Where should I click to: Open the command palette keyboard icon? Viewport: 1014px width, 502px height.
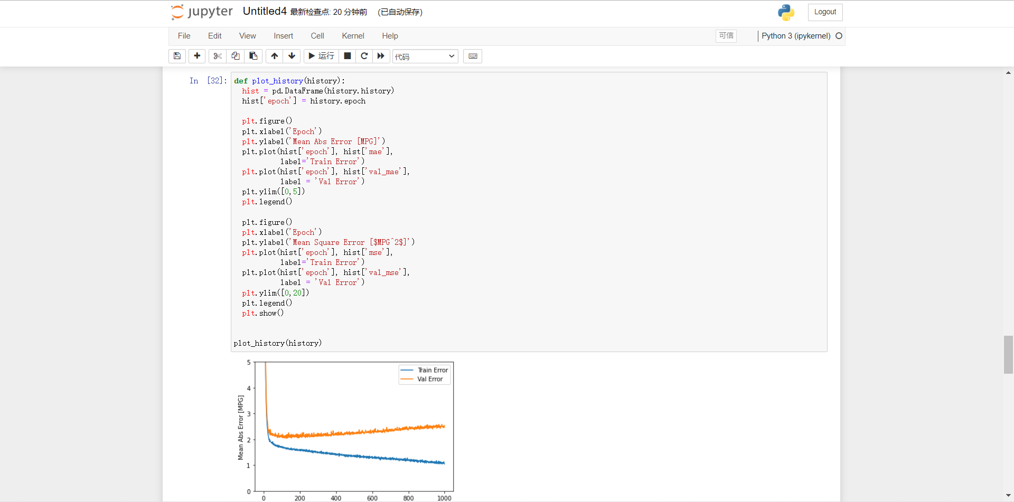pyautogui.click(x=473, y=56)
